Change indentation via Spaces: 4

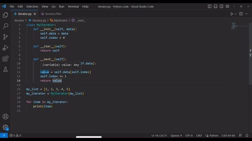click(176, 136)
